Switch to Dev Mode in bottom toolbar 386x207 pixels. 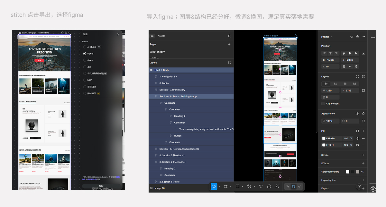click(x=300, y=186)
